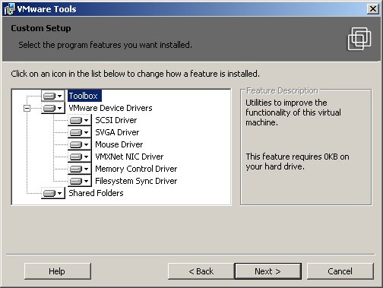Close the VMware Tools dialog window

pyautogui.click(x=373, y=9)
